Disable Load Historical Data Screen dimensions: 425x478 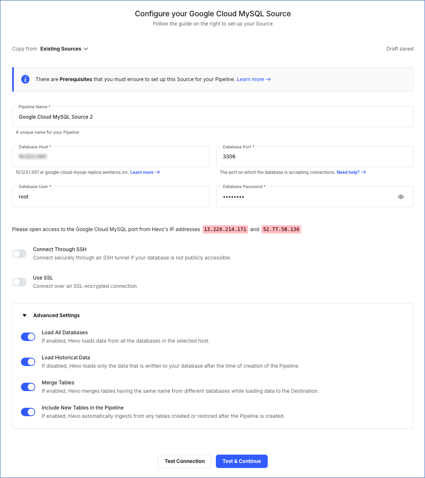pos(28,361)
